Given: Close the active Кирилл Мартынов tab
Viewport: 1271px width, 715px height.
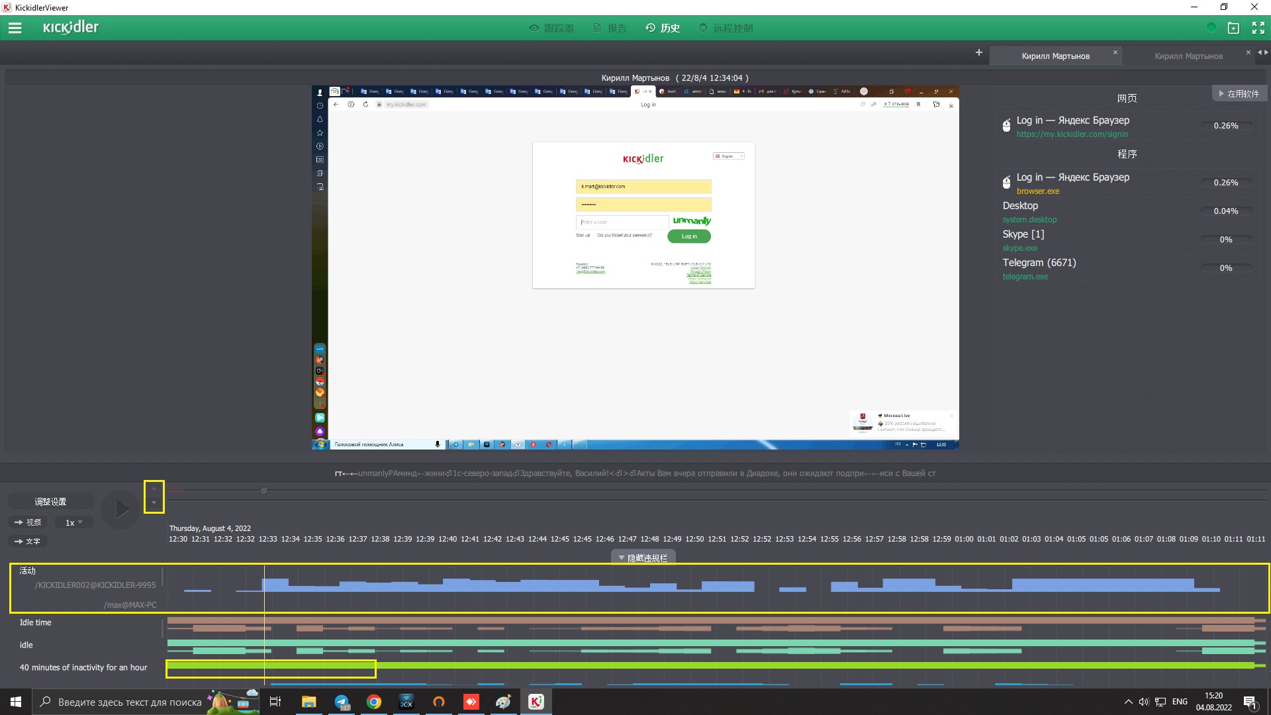Looking at the screenshot, I should click(1115, 52).
